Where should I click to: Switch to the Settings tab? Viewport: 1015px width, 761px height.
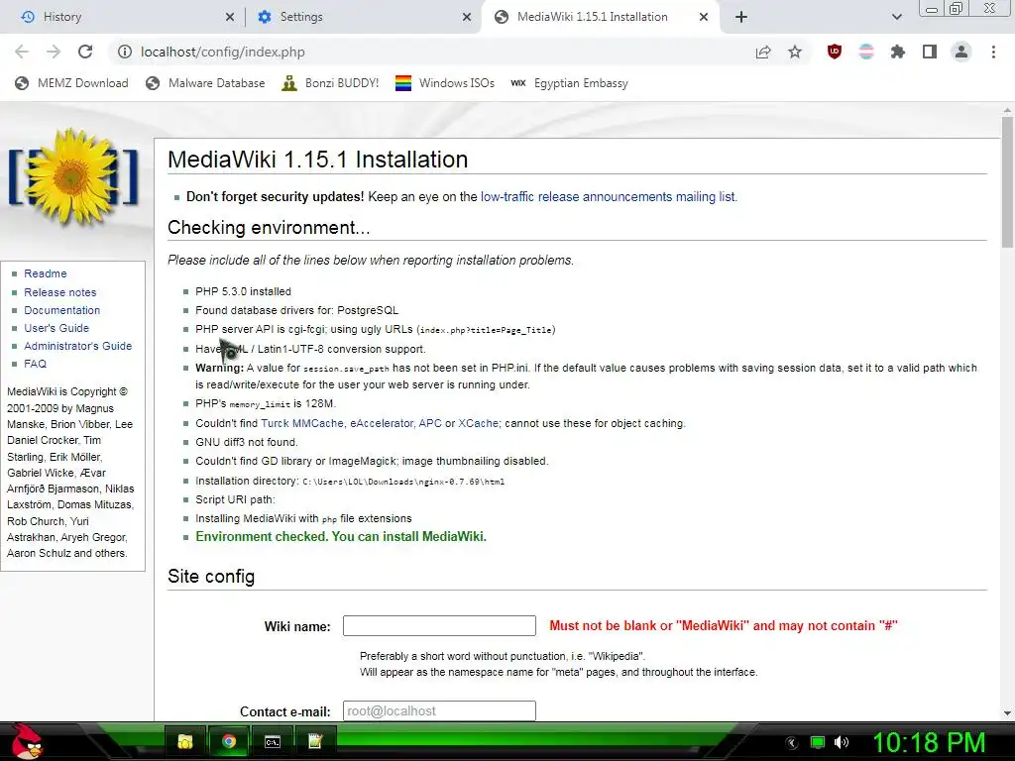click(x=363, y=17)
